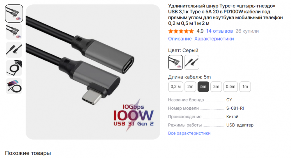Click the orange star rating icons
Screen dimensions: 291x158
(x=181, y=31)
